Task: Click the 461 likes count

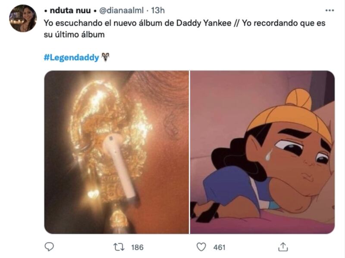Action: coord(219,248)
